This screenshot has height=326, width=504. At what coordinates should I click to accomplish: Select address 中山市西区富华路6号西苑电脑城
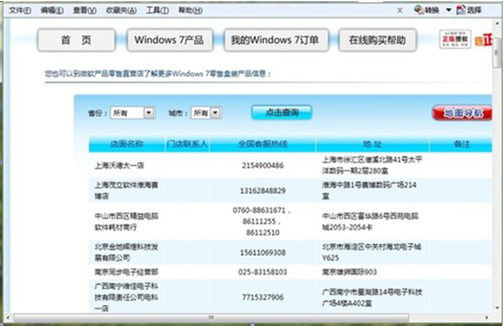(370, 222)
